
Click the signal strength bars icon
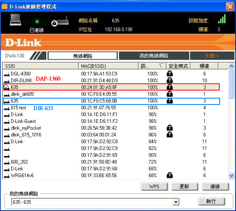coord(222,19)
